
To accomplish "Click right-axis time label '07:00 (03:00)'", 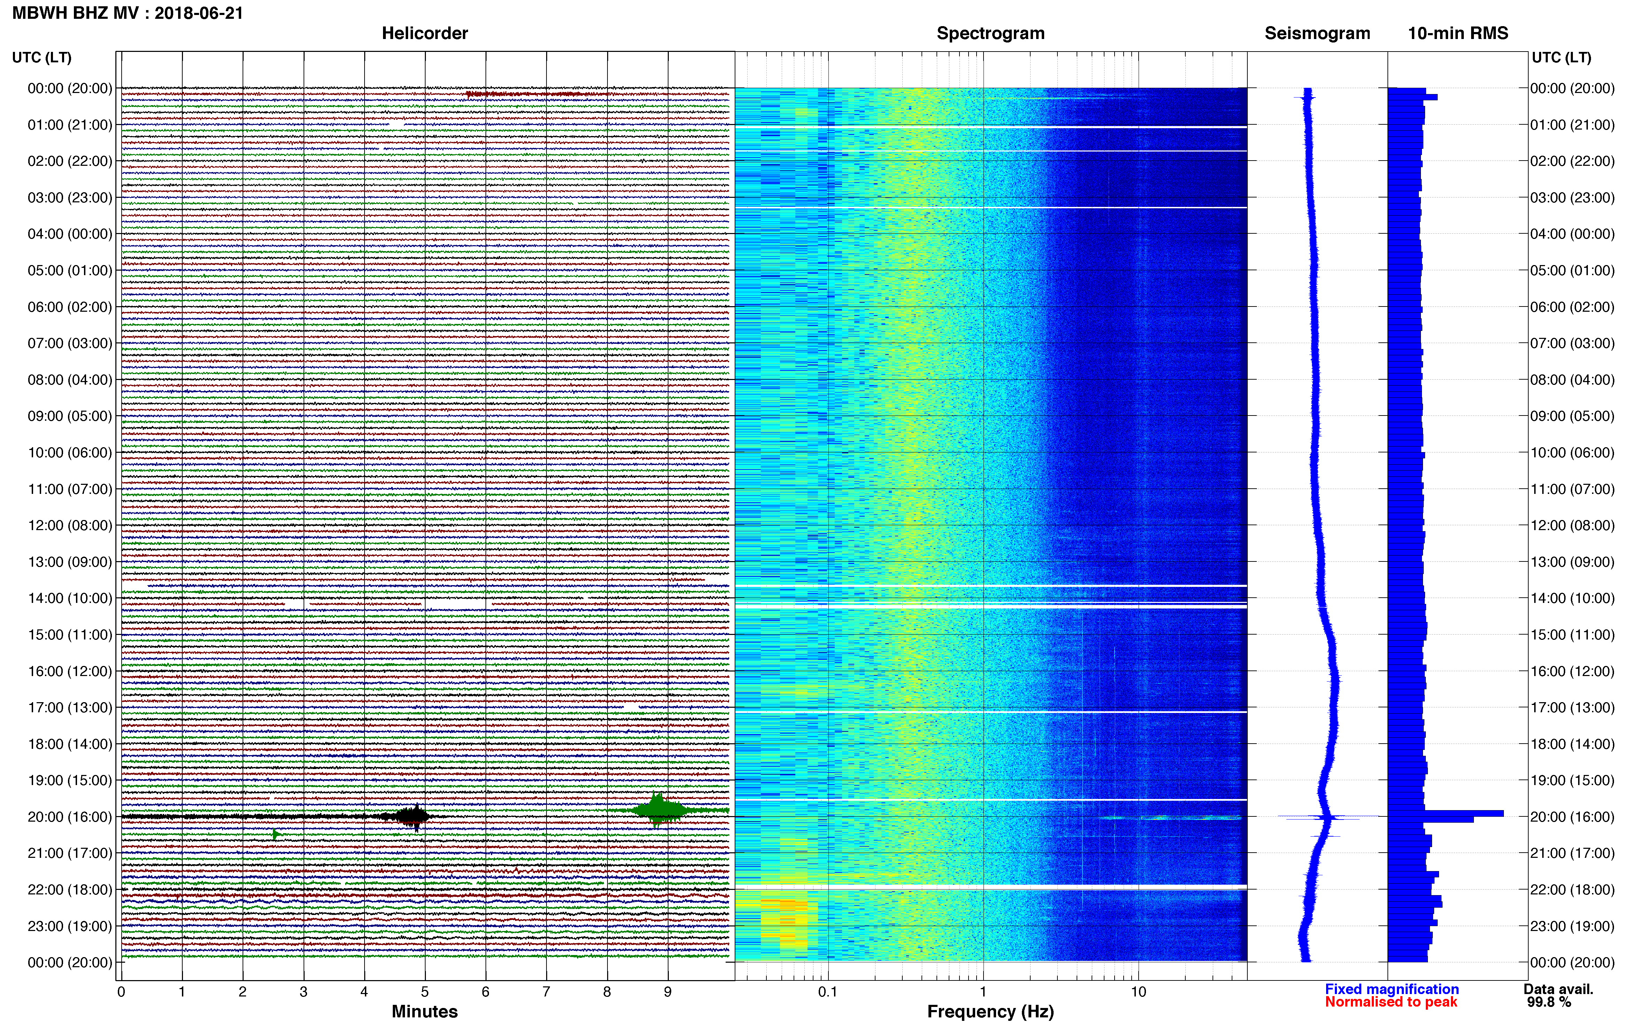I will pyautogui.click(x=1572, y=343).
